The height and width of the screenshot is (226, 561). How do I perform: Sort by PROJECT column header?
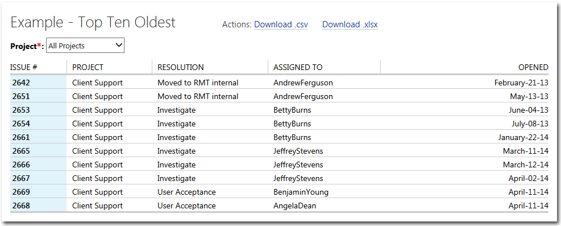pos(88,67)
